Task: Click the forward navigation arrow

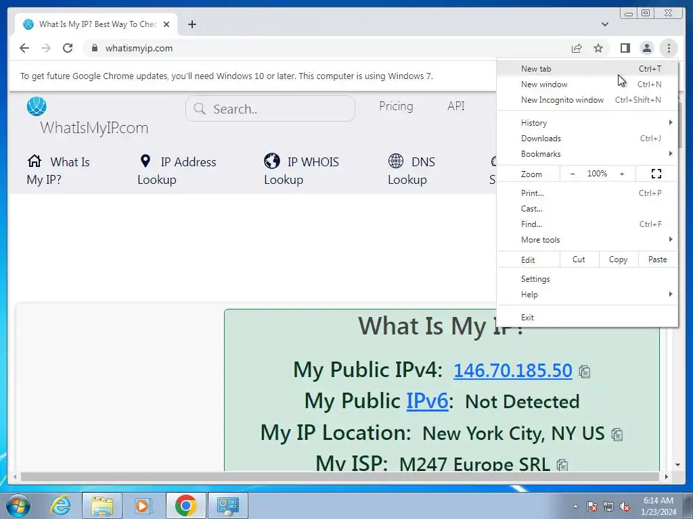Action: (x=46, y=48)
